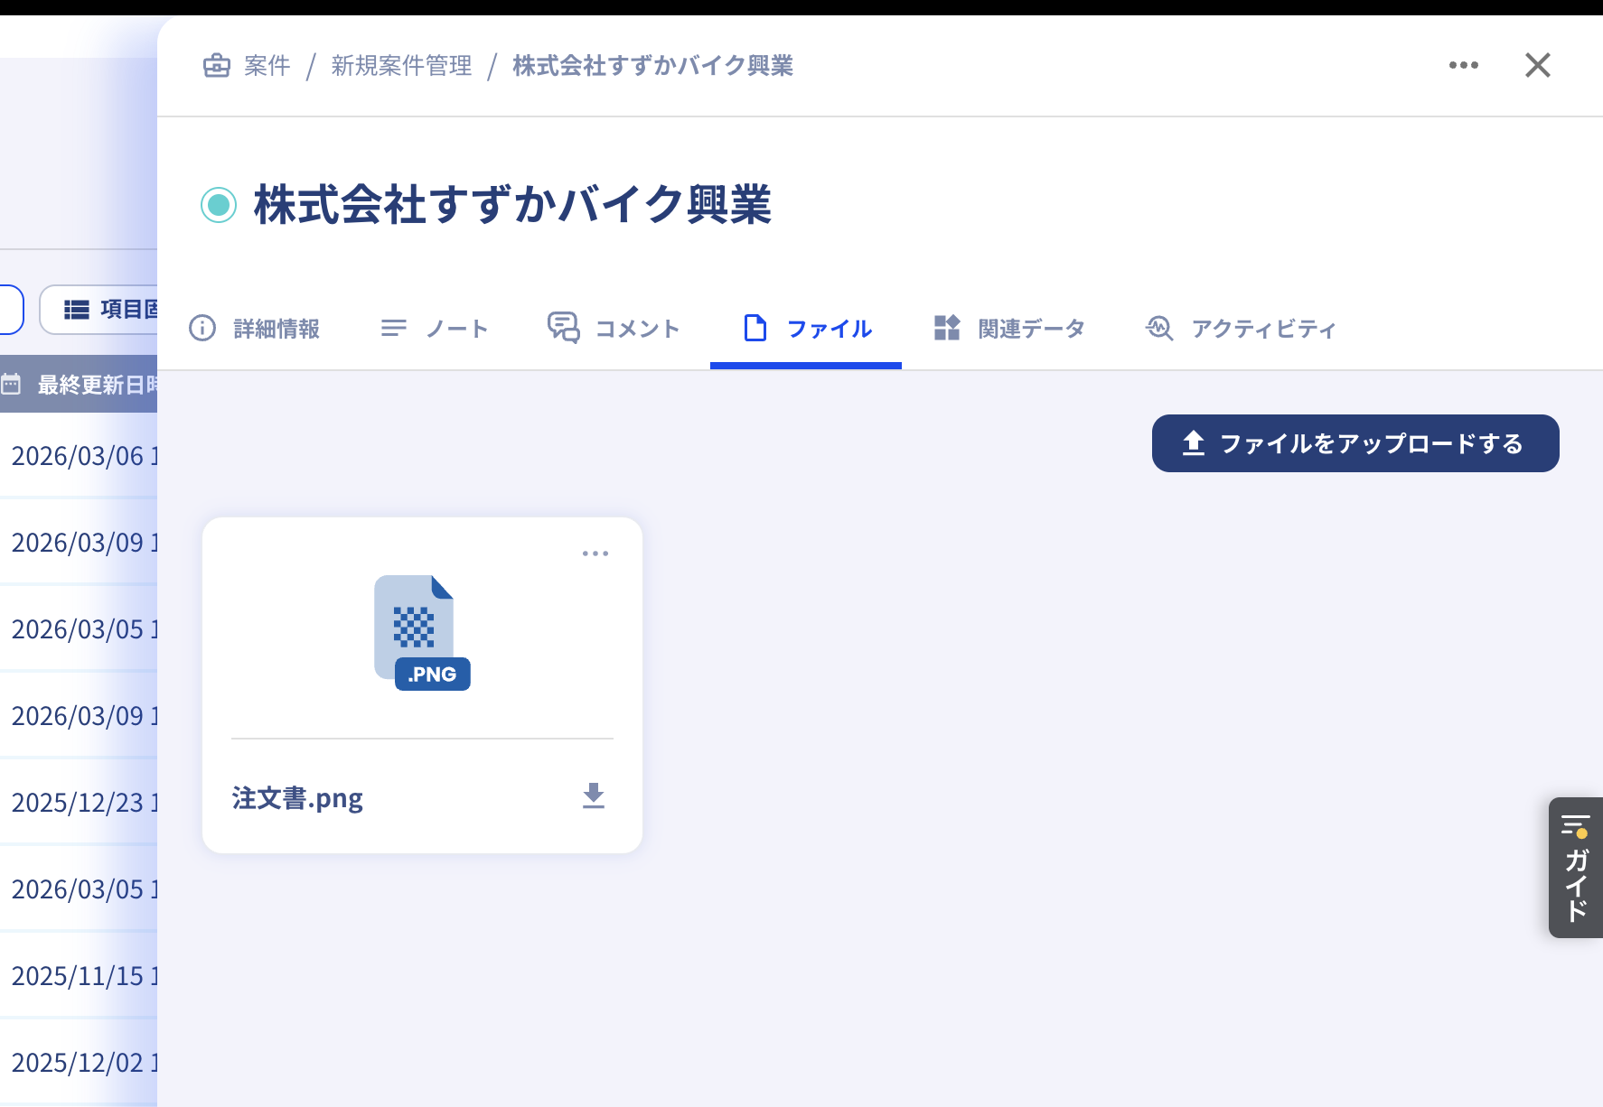Click the アクティビティ activity icon

pyautogui.click(x=1159, y=328)
